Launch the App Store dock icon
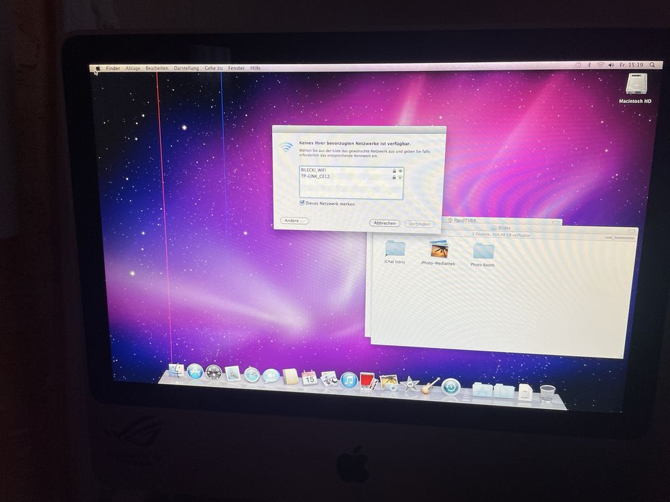 coord(195,371)
